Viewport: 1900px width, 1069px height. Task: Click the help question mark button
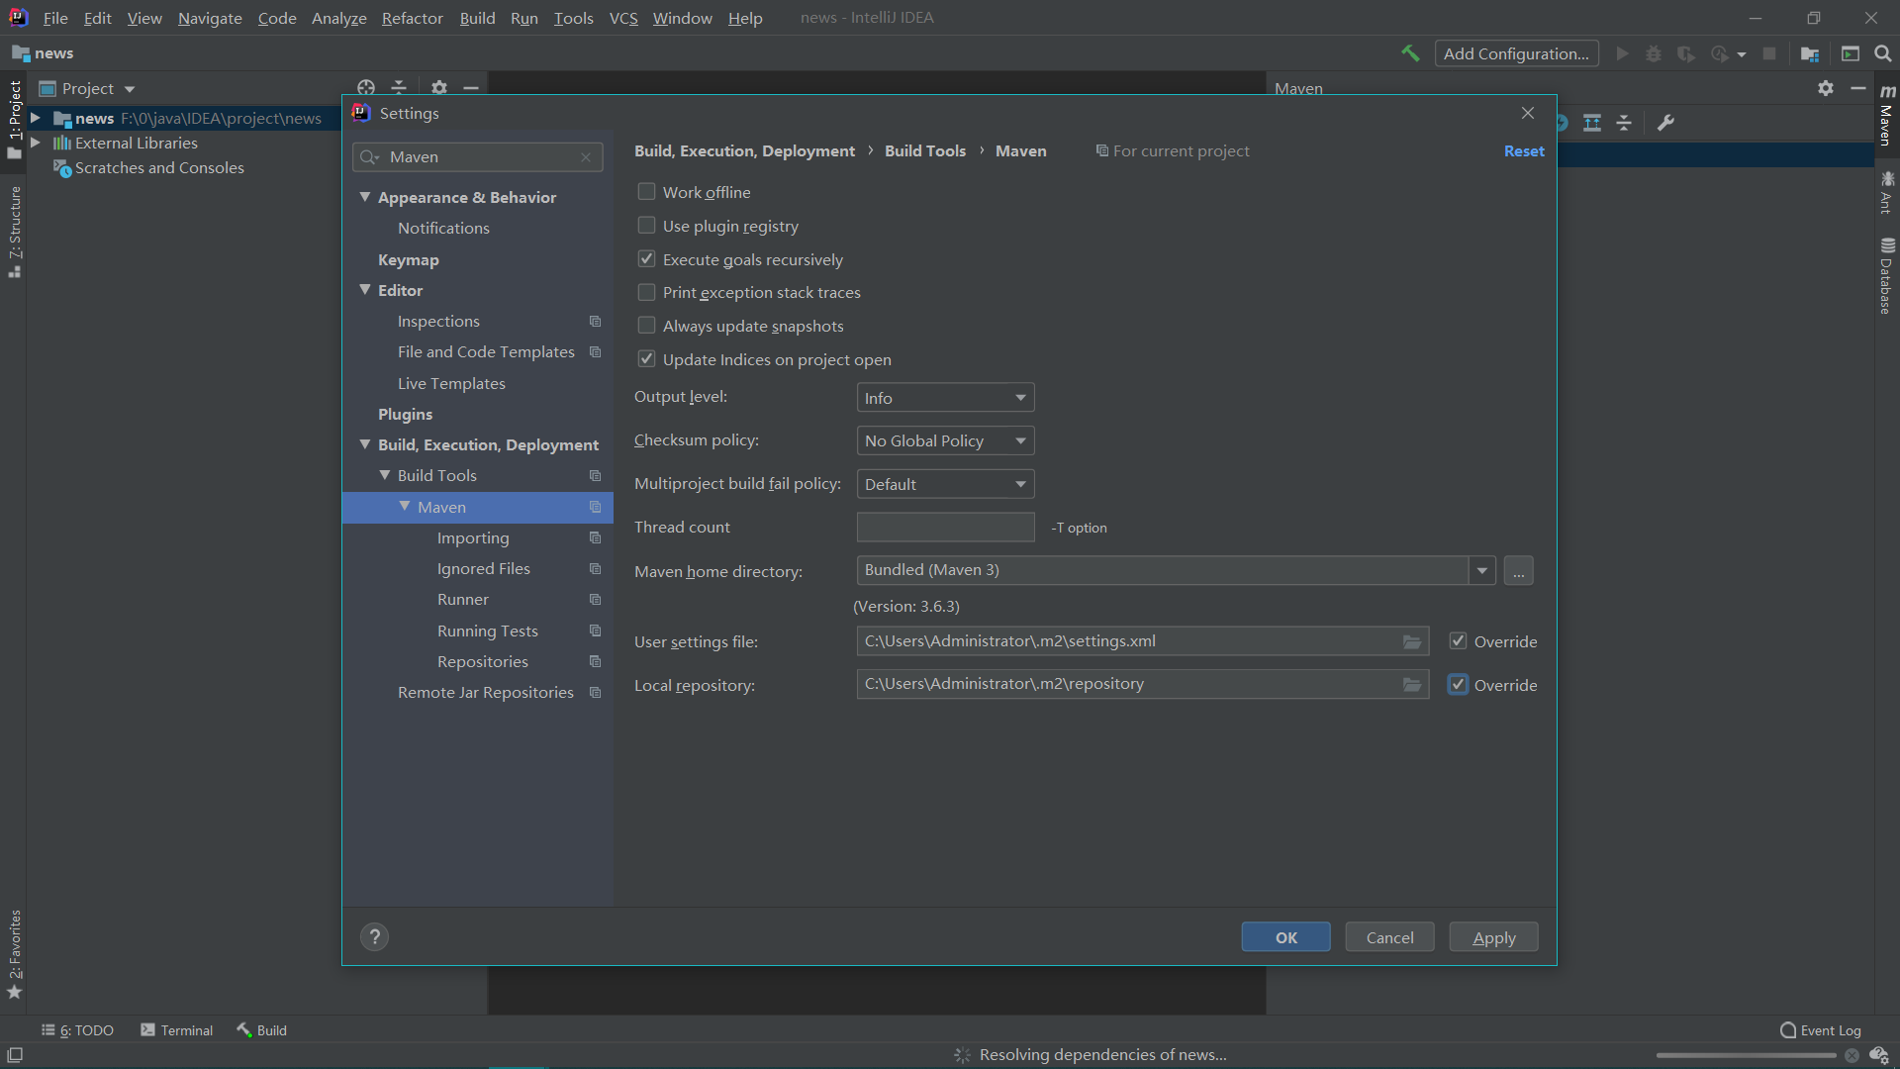pos(374,937)
